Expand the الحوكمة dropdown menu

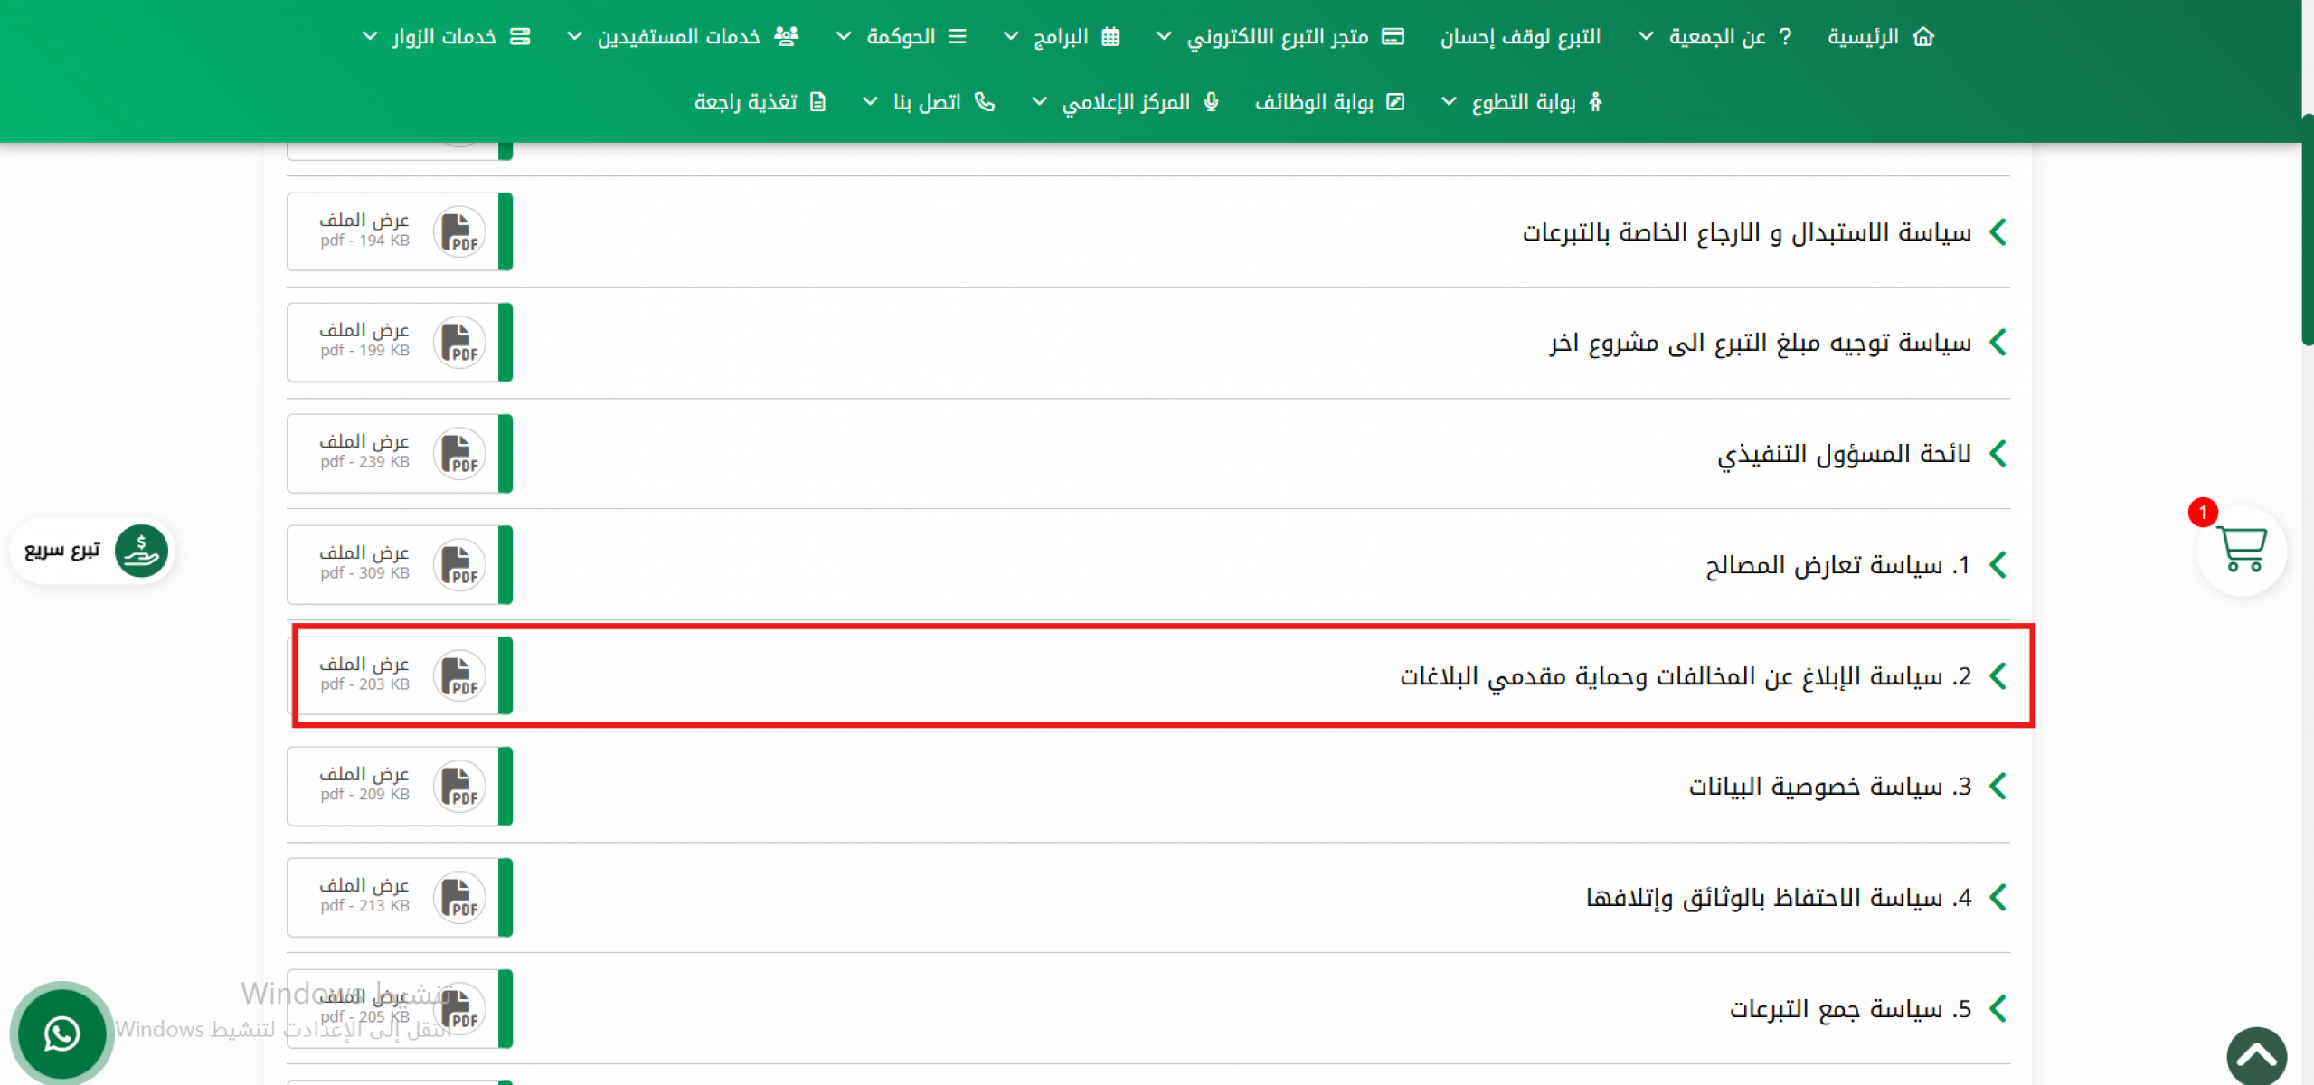(x=901, y=37)
